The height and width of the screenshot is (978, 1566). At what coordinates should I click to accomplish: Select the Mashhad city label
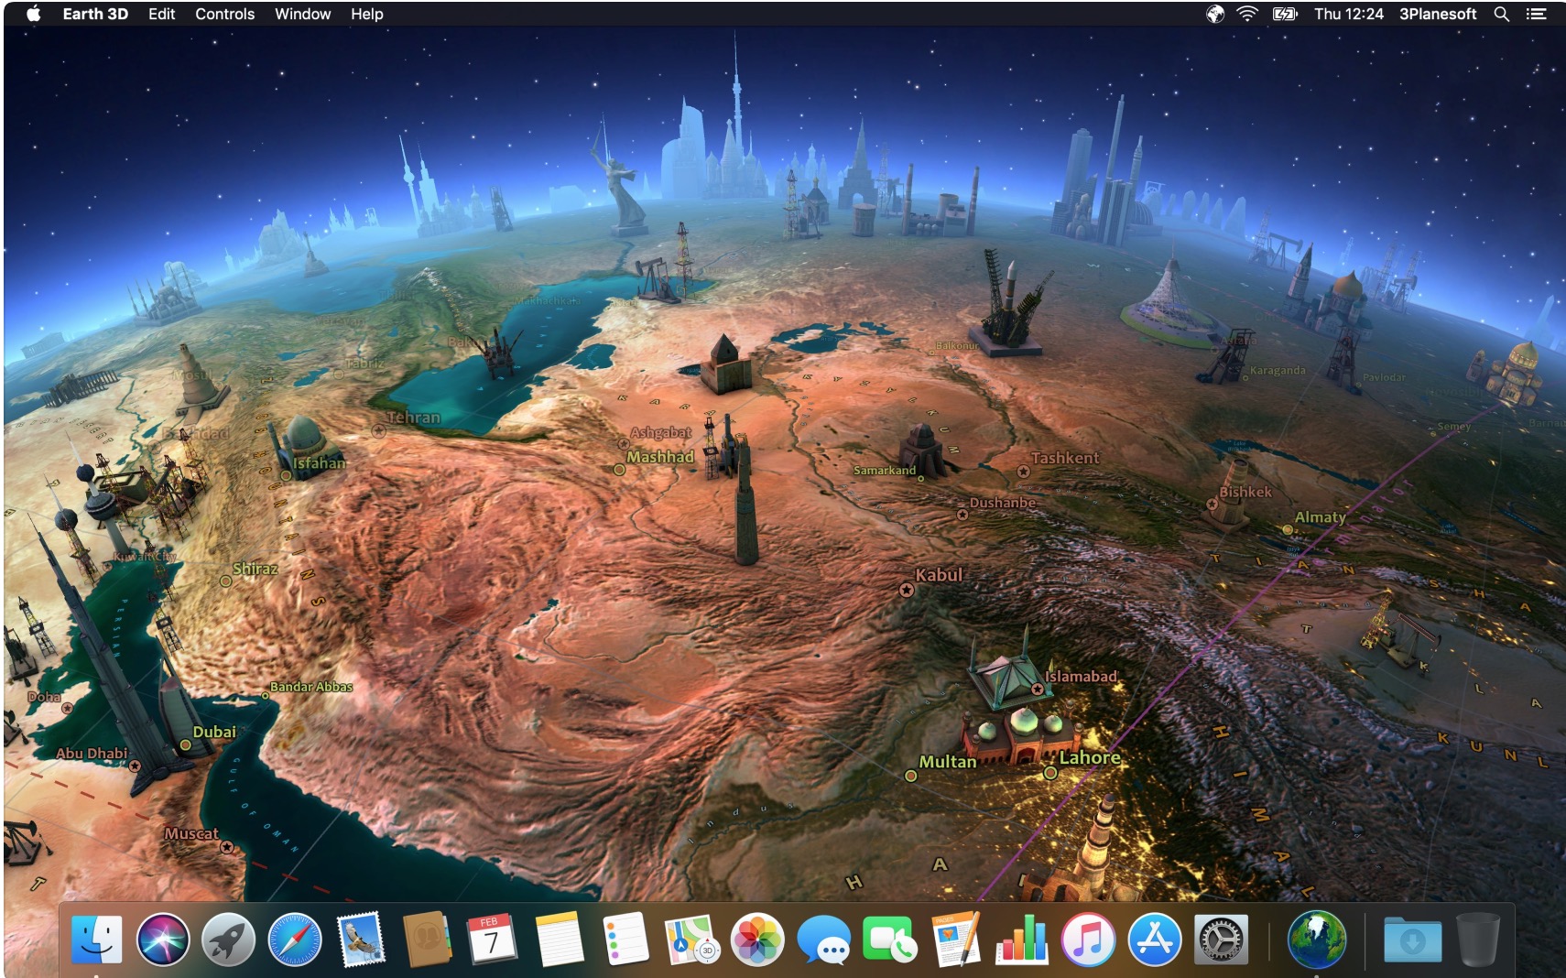click(660, 457)
